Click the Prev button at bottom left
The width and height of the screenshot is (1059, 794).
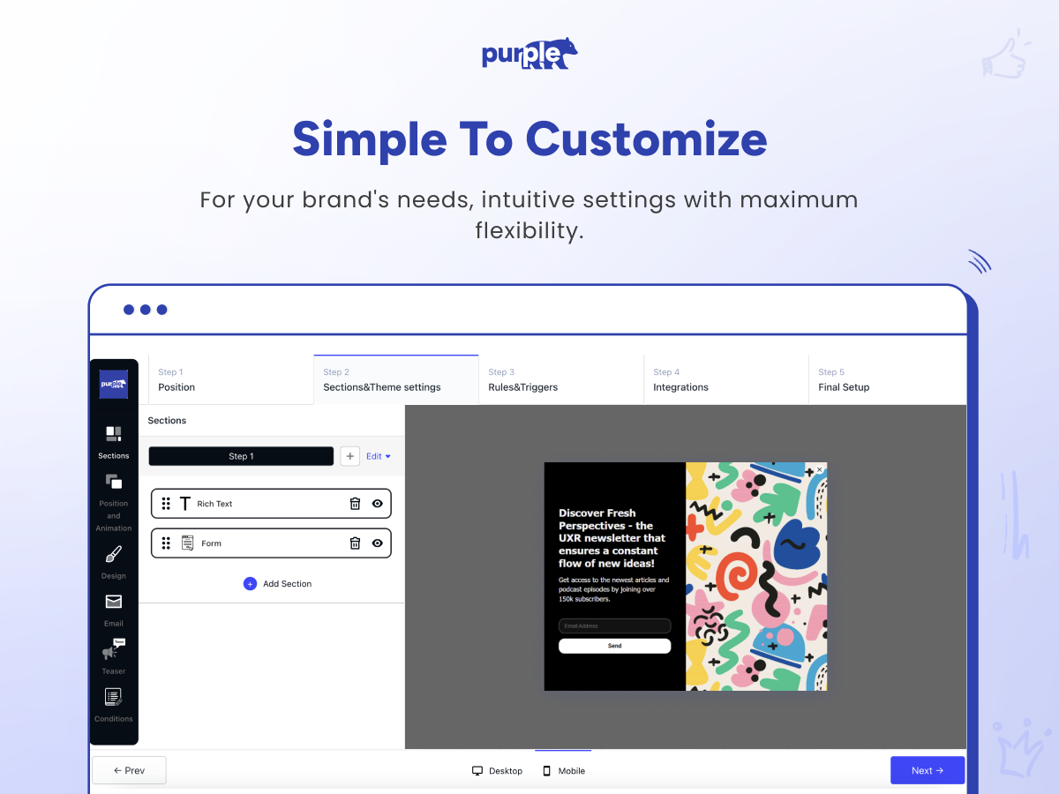[129, 770]
